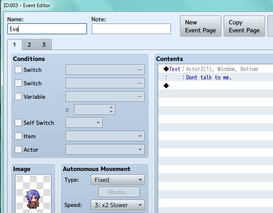Switch to event page tab 1

(15, 45)
